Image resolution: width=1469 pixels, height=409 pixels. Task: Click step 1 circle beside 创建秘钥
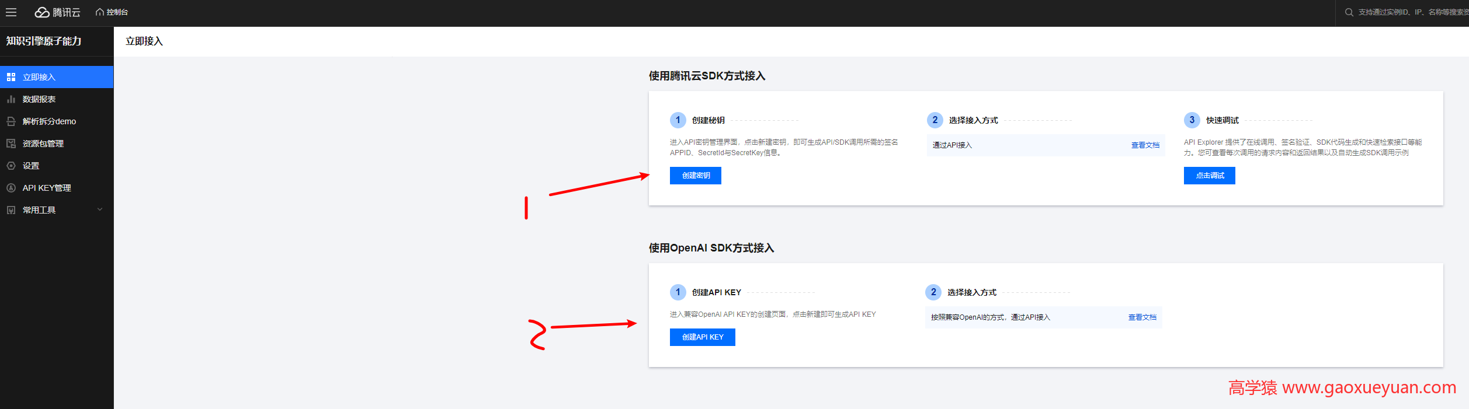[678, 120]
